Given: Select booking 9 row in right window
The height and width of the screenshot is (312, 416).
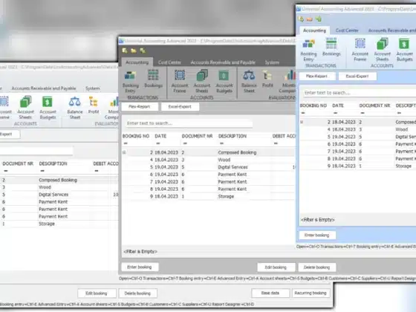Looking at the screenshot, I should (358, 166).
